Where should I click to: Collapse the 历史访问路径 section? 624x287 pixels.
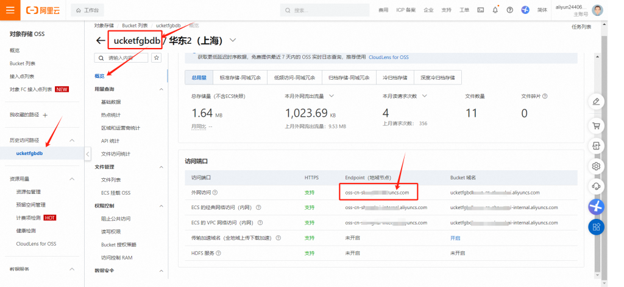coord(72,140)
